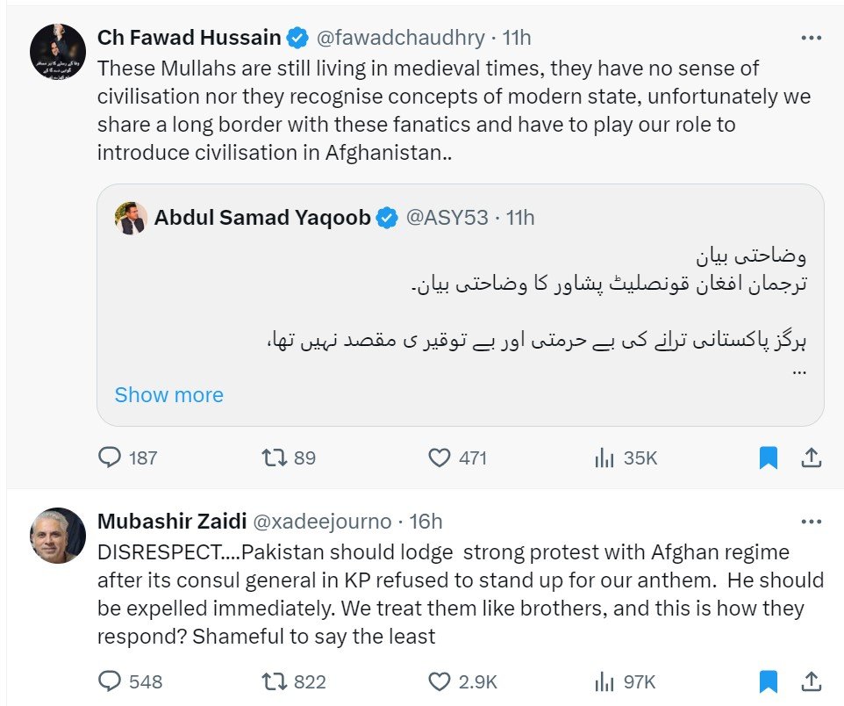Screen dimensions: 844x706
Task: Expand quoted tweet with Show more
Action: click(168, 395)
